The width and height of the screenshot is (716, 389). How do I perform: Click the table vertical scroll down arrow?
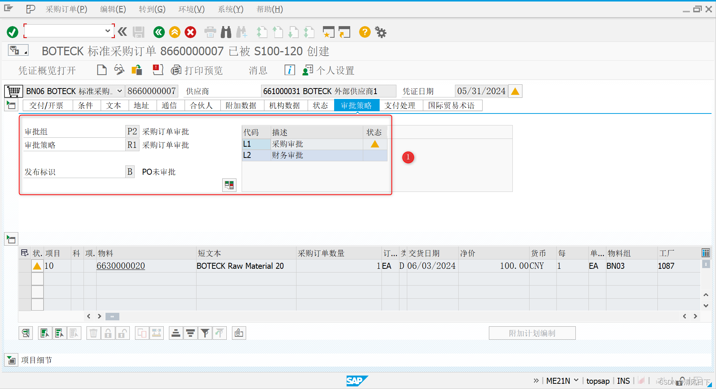point(706,305)
